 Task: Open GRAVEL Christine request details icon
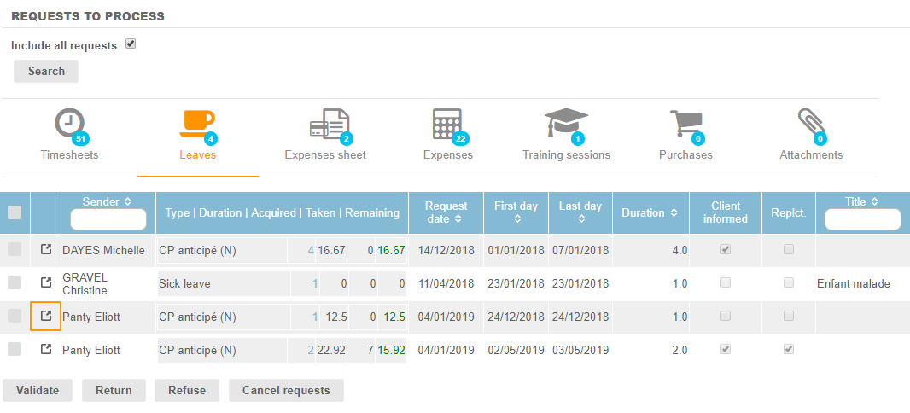click(x=46, y=282)
